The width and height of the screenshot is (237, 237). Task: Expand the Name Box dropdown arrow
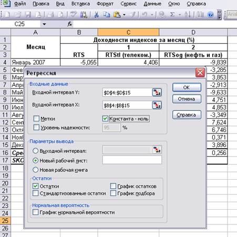[x=44, y=24]
